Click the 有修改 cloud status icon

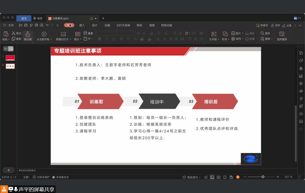[x=258, y=25]
